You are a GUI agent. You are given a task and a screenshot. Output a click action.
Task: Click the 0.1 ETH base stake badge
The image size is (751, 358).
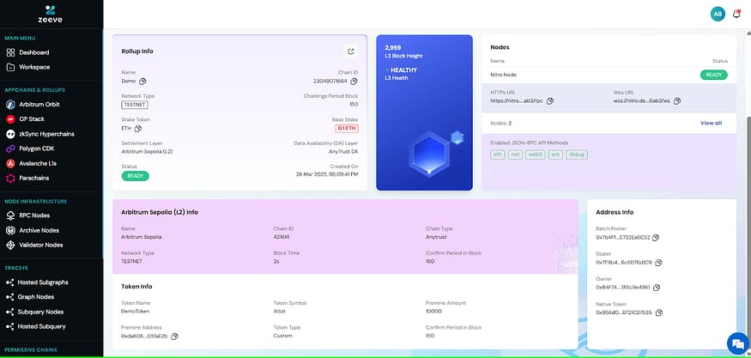[x=347, y=129]
